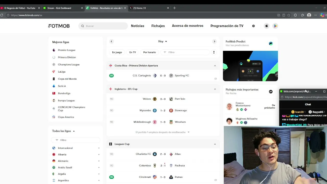The height and width of the screenshot is (184, 327).
Task: Open Acerca de nosotros menu item
Action: (x=188, y=26)
